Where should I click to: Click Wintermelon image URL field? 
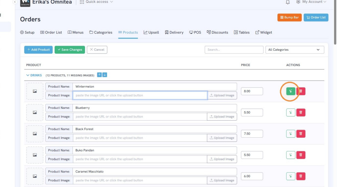click(140, 96)
